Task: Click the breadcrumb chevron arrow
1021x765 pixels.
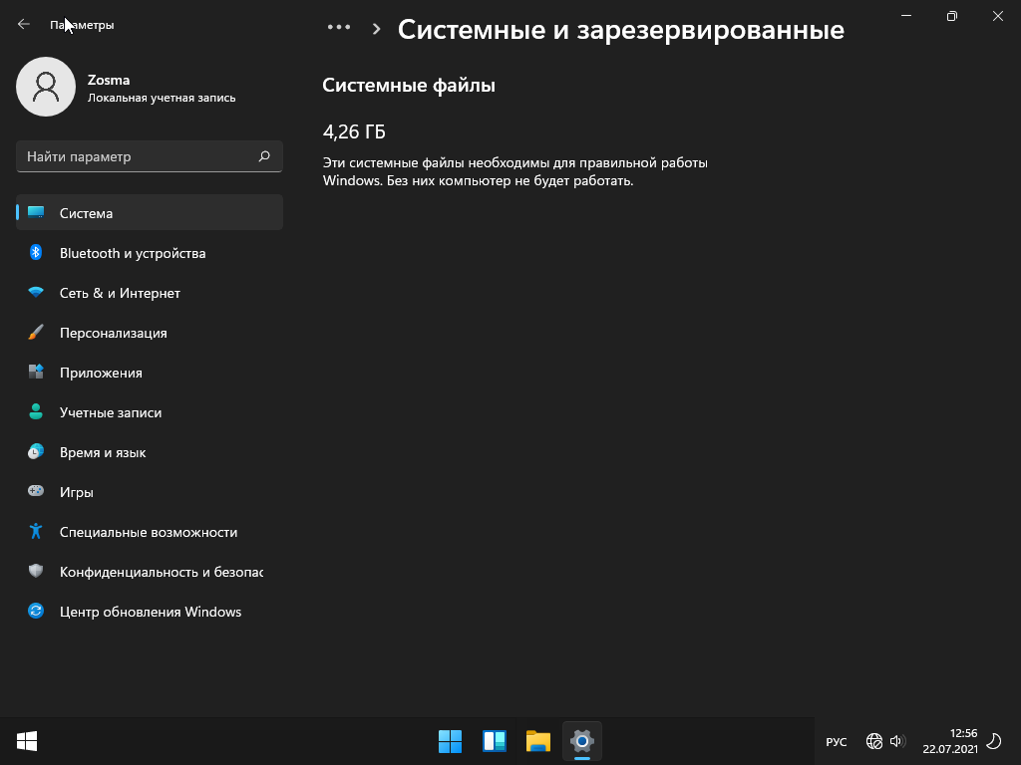Action: click(376, 29)
